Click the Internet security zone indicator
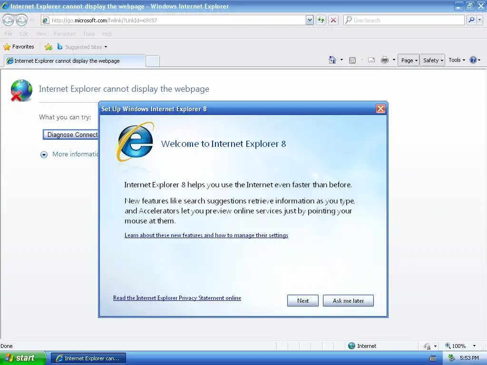487x365 pixels. pyautogui.click(x=362, y=346)
